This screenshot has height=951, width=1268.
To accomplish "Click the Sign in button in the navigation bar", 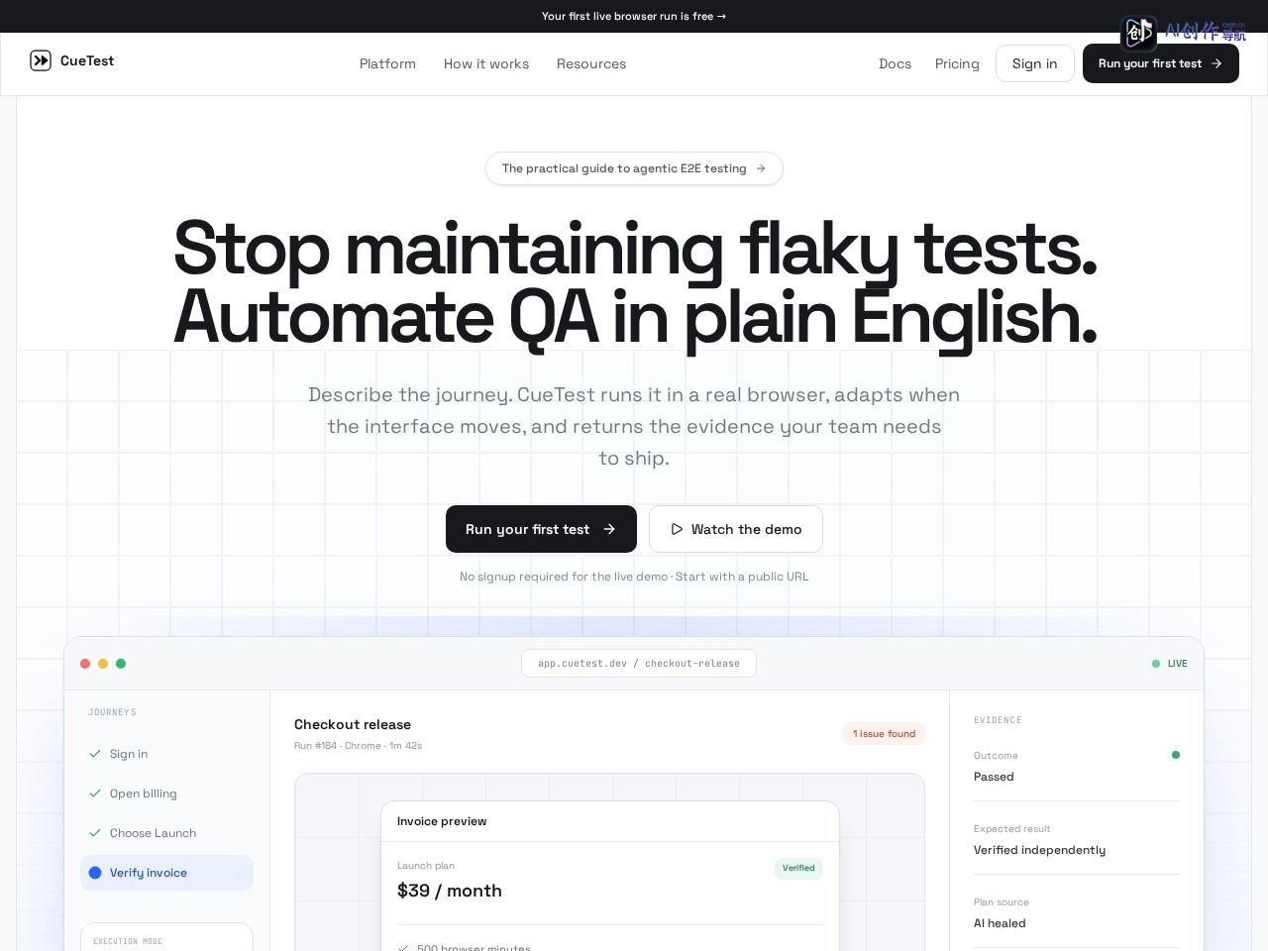I will click(1035, 63).
